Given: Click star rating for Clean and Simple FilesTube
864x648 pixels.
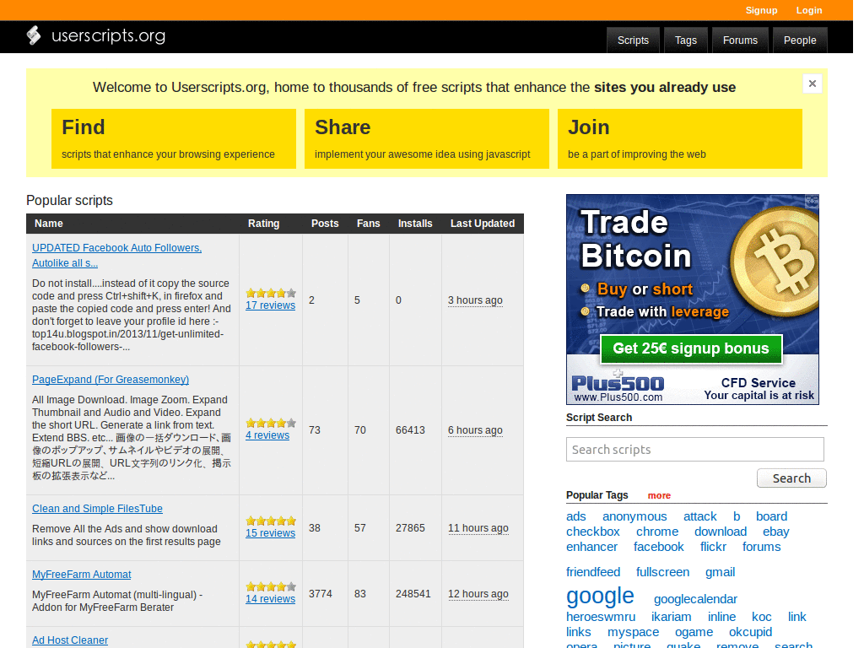Looking at the screenshot, I should click(x=271, y=521).
